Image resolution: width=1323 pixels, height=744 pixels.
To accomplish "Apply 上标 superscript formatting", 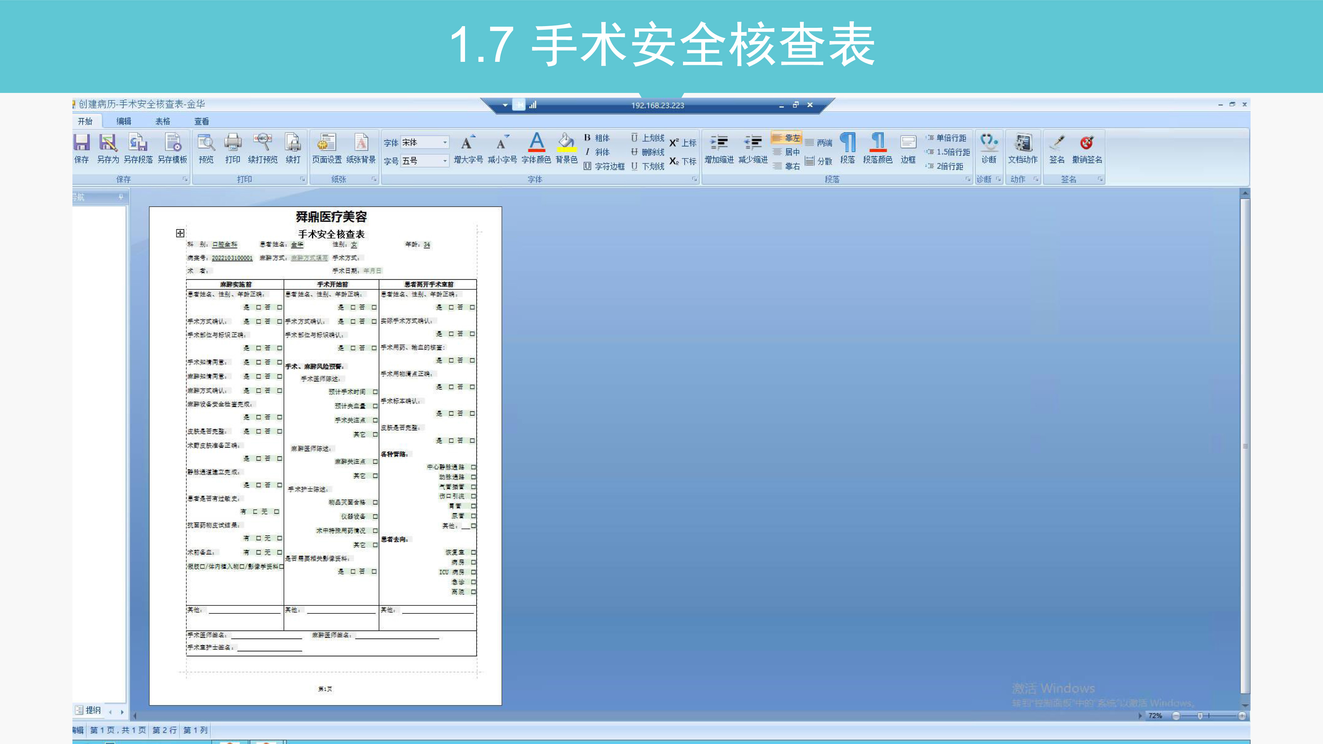I will pos(683,143).
